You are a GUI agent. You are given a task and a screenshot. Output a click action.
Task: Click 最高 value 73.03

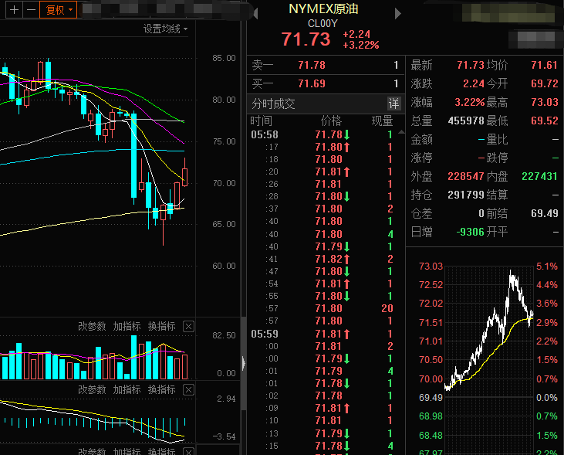click(545, 102)
